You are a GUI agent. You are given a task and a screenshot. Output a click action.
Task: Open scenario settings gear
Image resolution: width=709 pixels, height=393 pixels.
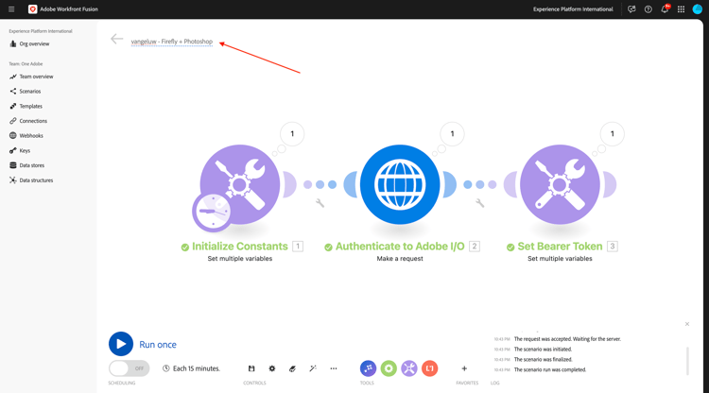click(x=271, y=368)
